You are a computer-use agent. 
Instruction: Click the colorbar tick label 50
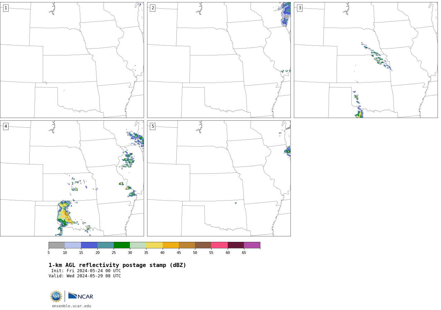195,253
